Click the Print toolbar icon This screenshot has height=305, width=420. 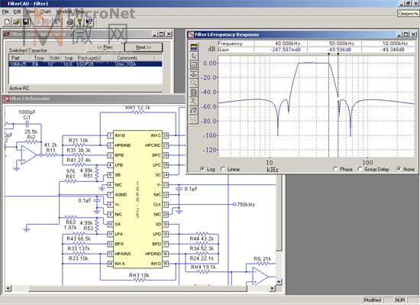pyautogui.click(x=70, y=21)
